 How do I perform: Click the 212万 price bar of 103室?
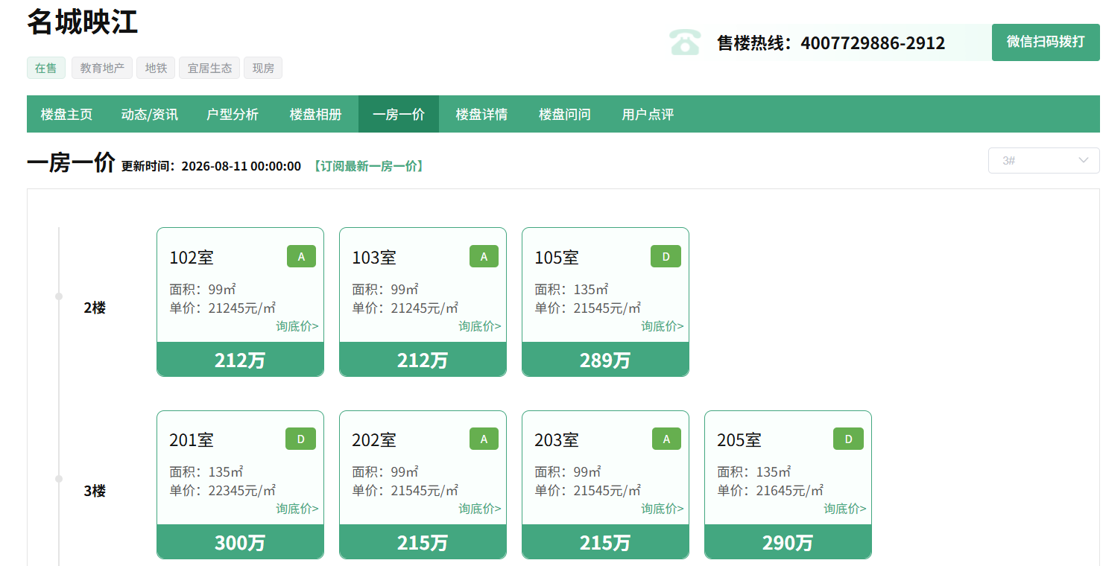click(x=423, y=360)
